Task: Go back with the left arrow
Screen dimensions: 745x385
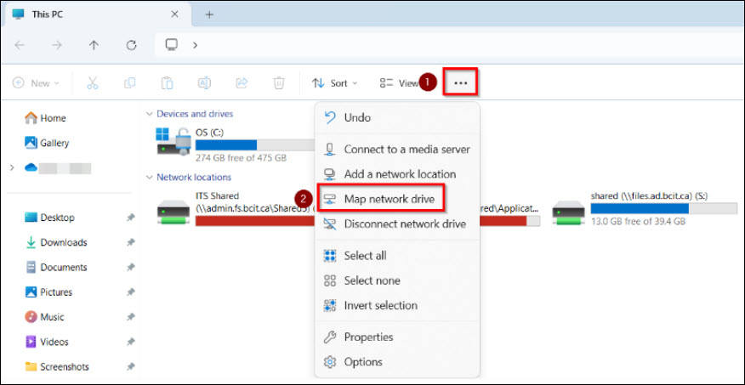Action: click(20, 45)
